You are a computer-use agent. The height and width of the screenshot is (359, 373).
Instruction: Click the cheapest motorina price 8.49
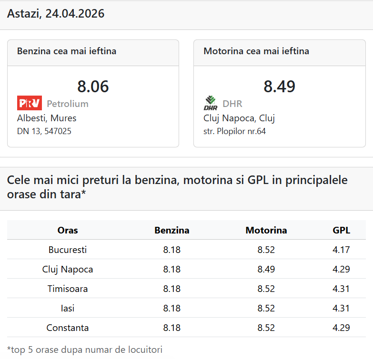coord(279,87)
